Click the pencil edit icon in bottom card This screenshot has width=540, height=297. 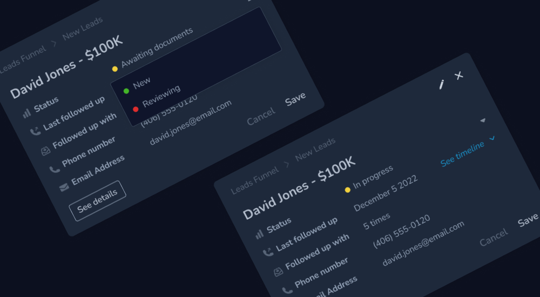[x=442, y=84]
